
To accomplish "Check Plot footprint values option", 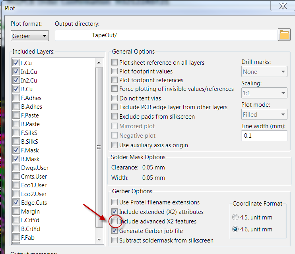I will pyautogui.click(x=115, y=71).
